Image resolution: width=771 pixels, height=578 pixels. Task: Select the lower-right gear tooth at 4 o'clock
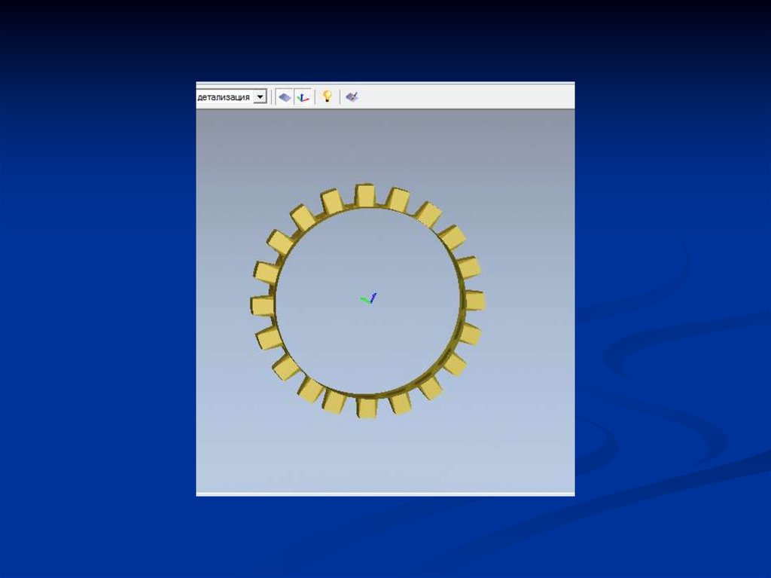click(454, 364)
